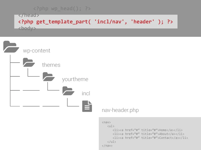Image resolution: width=201 pixels, height=150 pixels.
Task: Click the closing </head> tag text
Action: coord(29,15)
